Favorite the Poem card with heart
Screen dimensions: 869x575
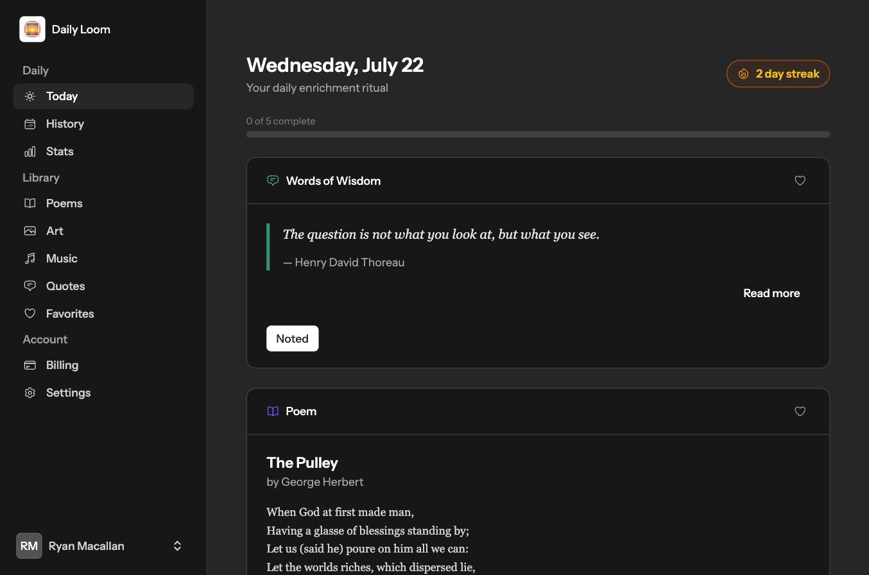tap(800, 411)
